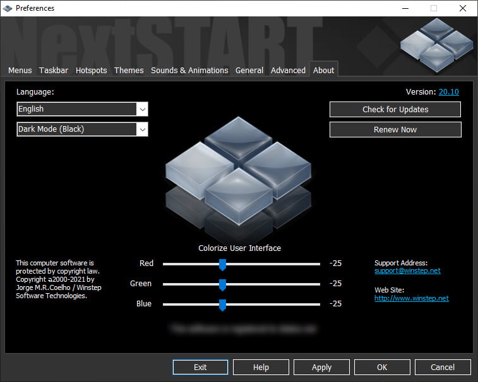Click the Language: label
The width and height of the screenshot is (478, 382).
[x=35, y=92]
